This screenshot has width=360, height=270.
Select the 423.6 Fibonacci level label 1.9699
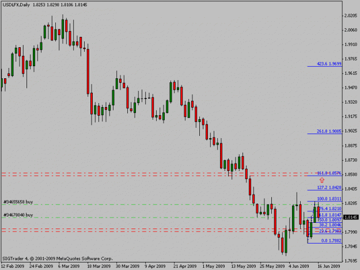pos(329,64)
